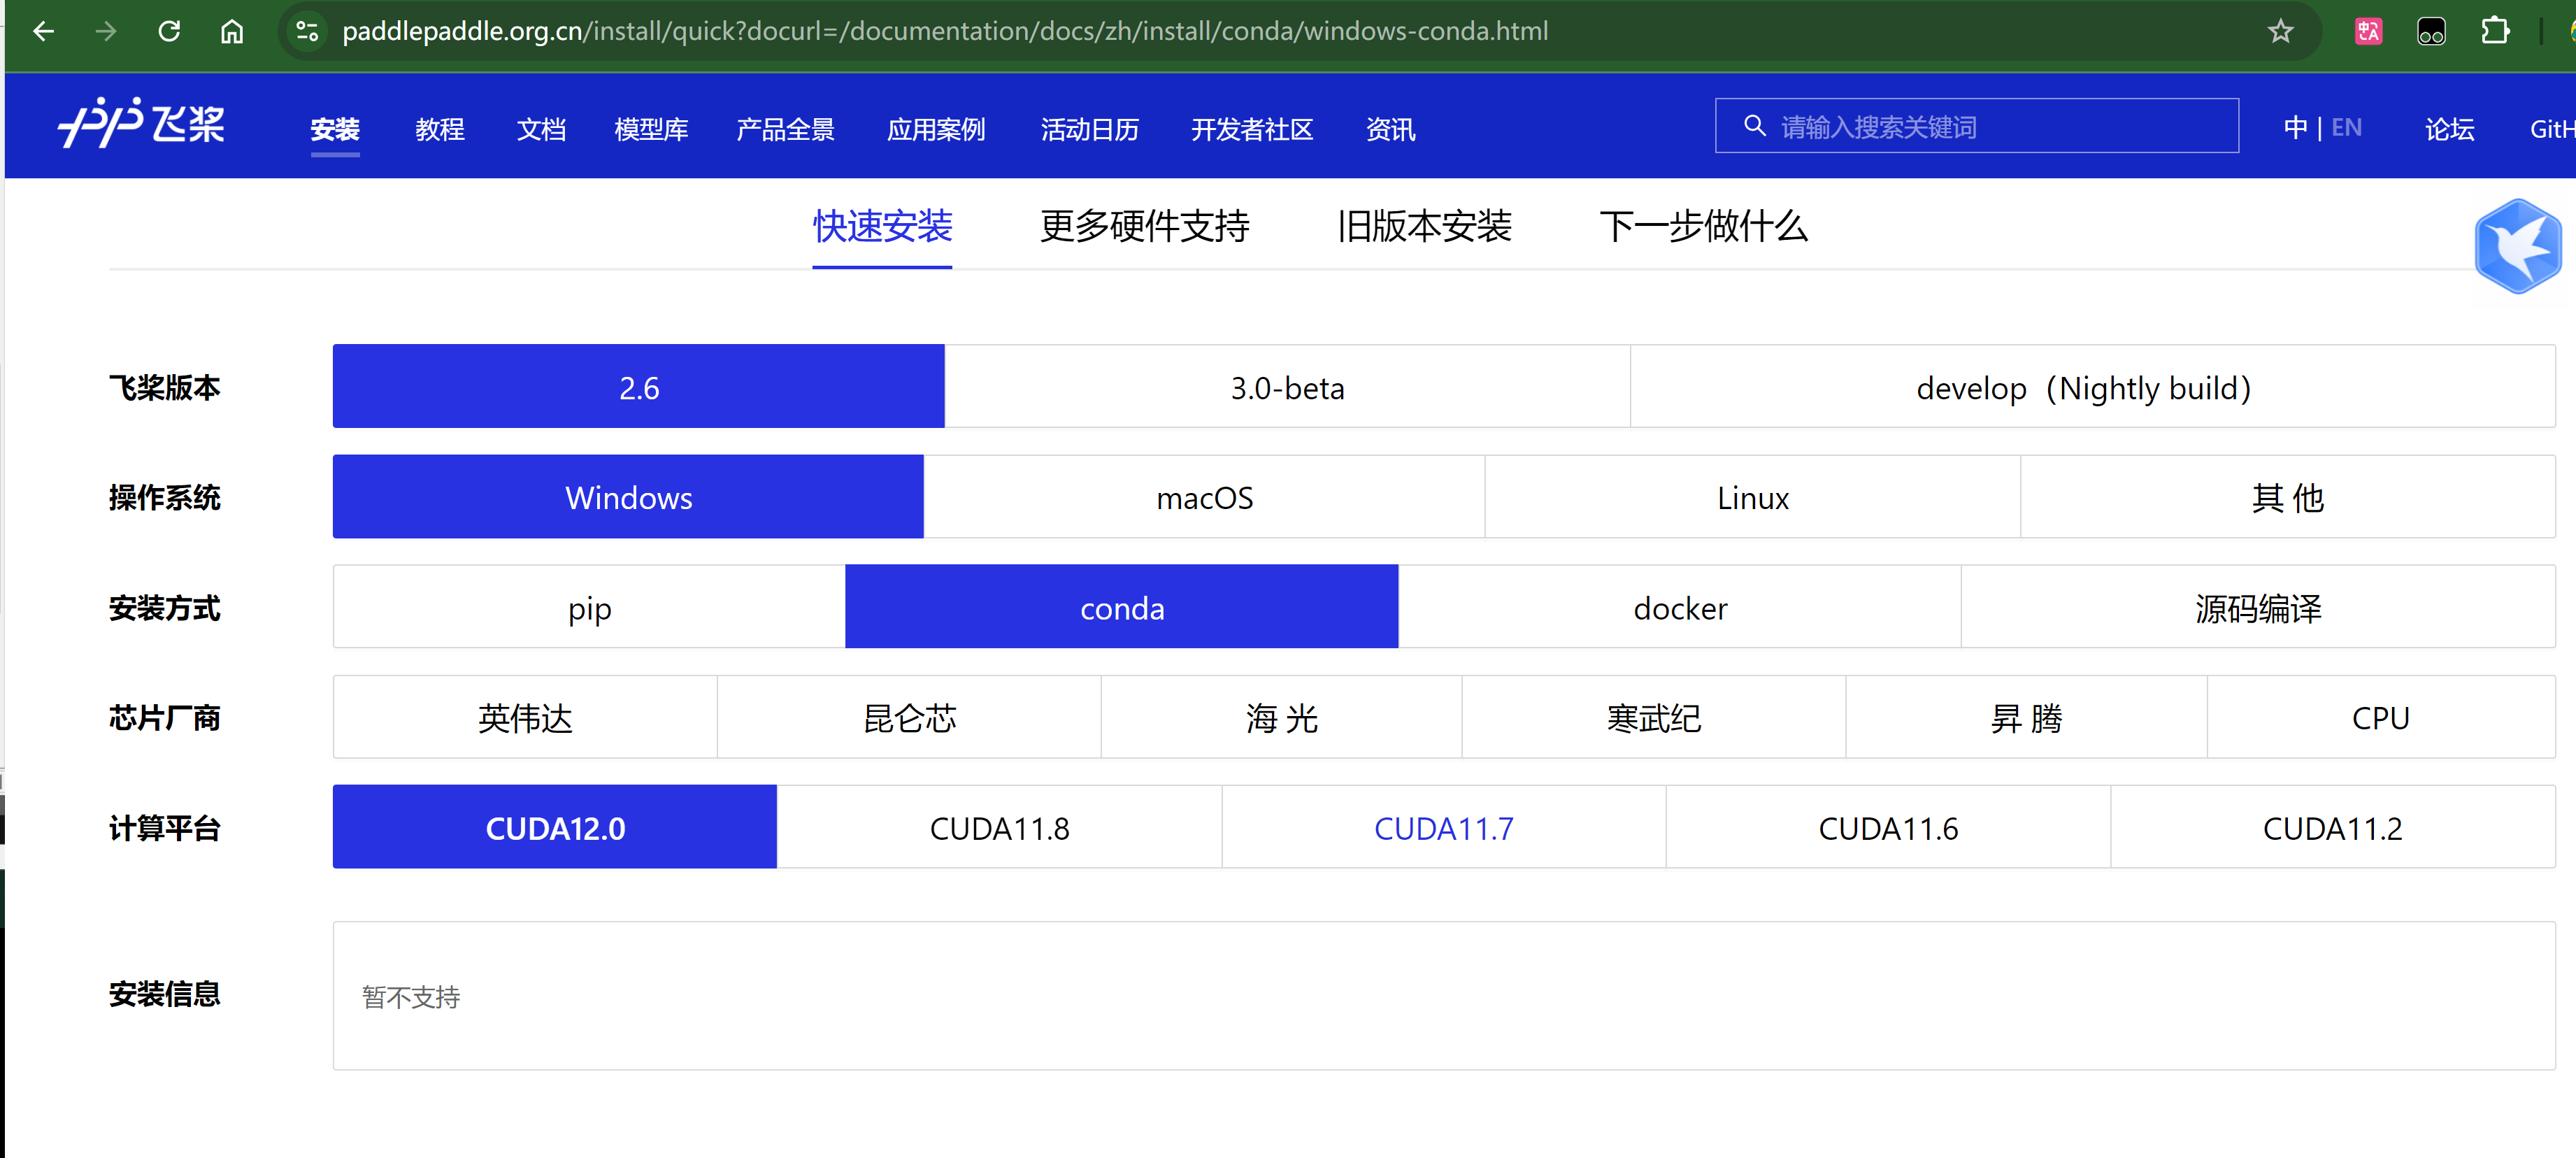
Task: Bookmark this page with the star icon
Action: [x=2280, y=31]
